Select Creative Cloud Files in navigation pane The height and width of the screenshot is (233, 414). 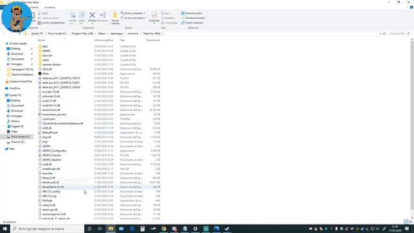pos(19,82)
